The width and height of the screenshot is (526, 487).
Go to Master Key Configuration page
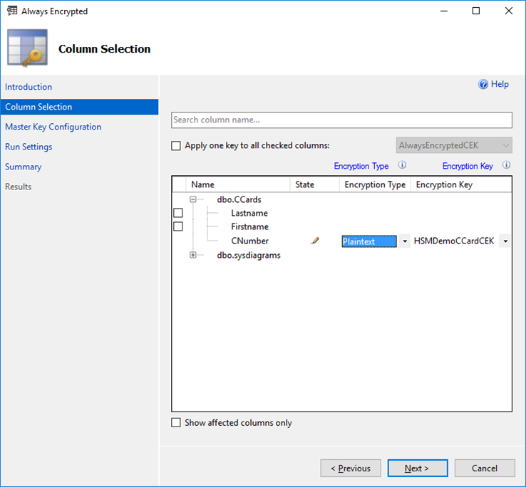point(53,127)
